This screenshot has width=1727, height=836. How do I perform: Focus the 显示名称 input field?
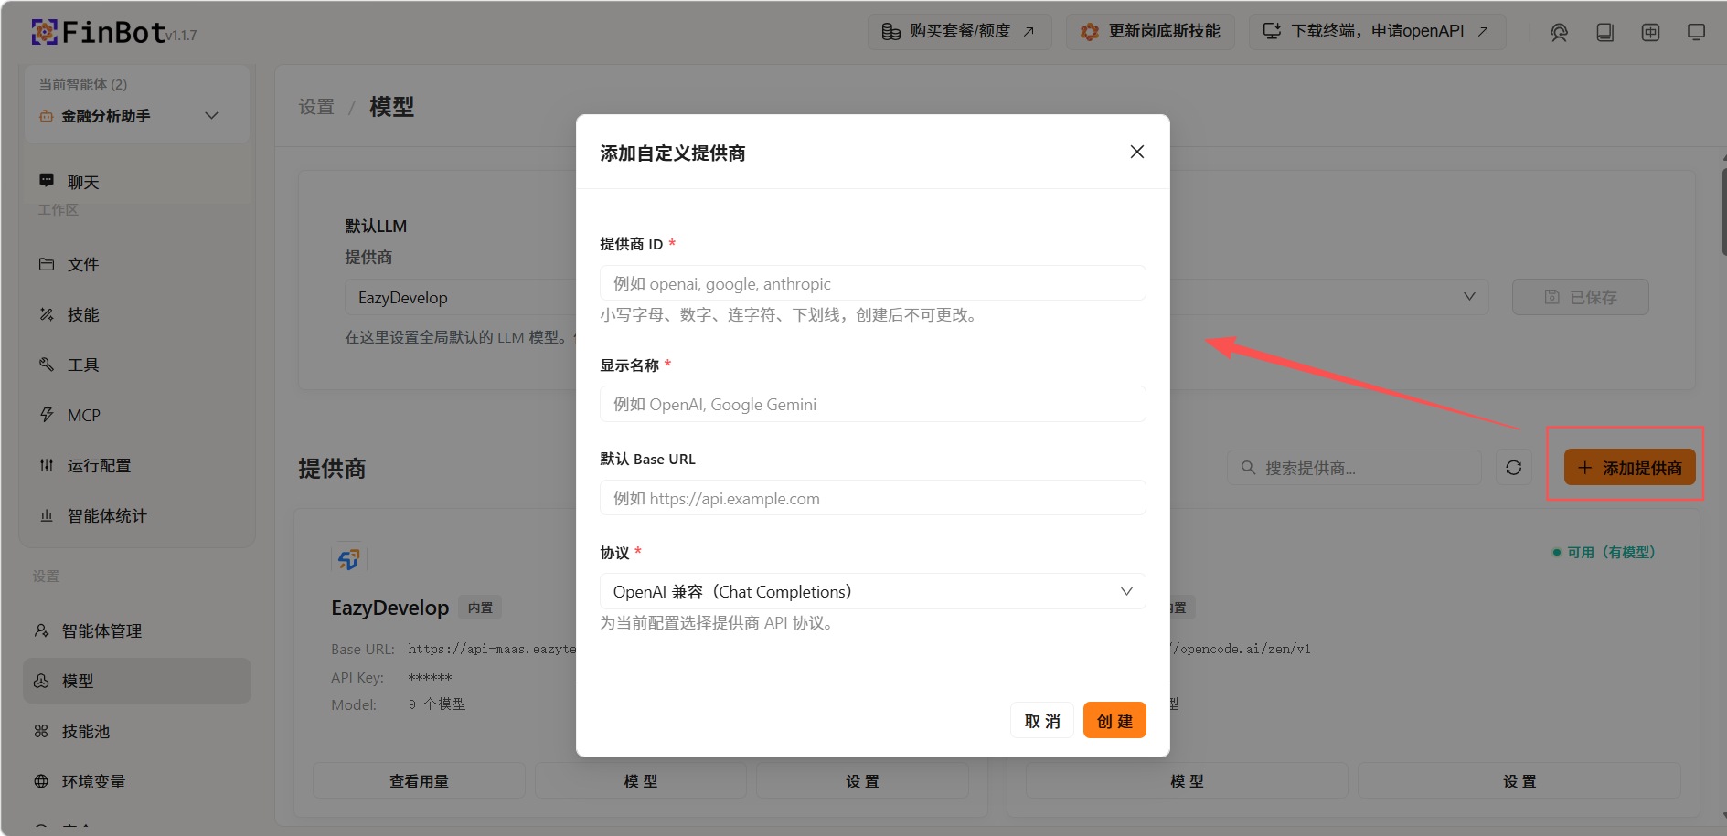click(872, 404)
